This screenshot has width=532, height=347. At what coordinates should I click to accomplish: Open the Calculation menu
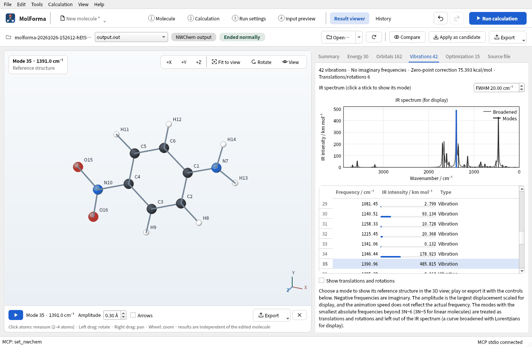60,4
